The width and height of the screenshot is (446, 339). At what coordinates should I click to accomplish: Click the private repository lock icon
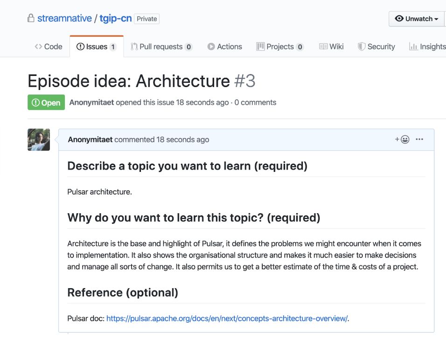click(31, 18)
